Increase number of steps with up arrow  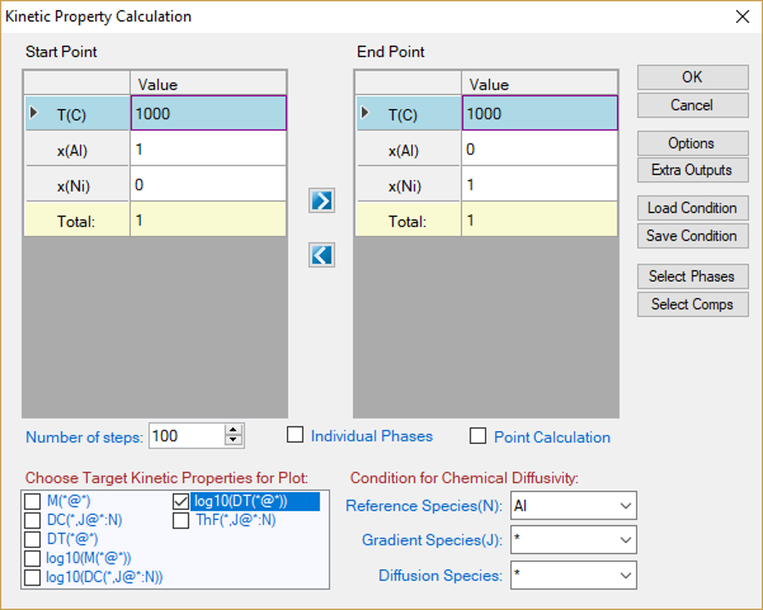point(233,430)
